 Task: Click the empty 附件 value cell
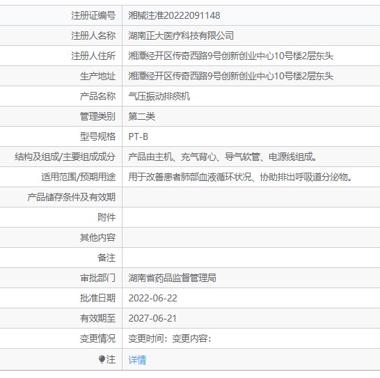coord(251,217)
